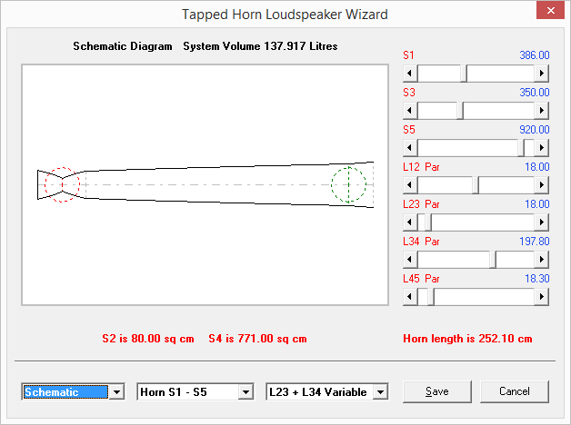Click the L23 slider thumb
The image size is (571, 425).
click(x=428, y=222)
